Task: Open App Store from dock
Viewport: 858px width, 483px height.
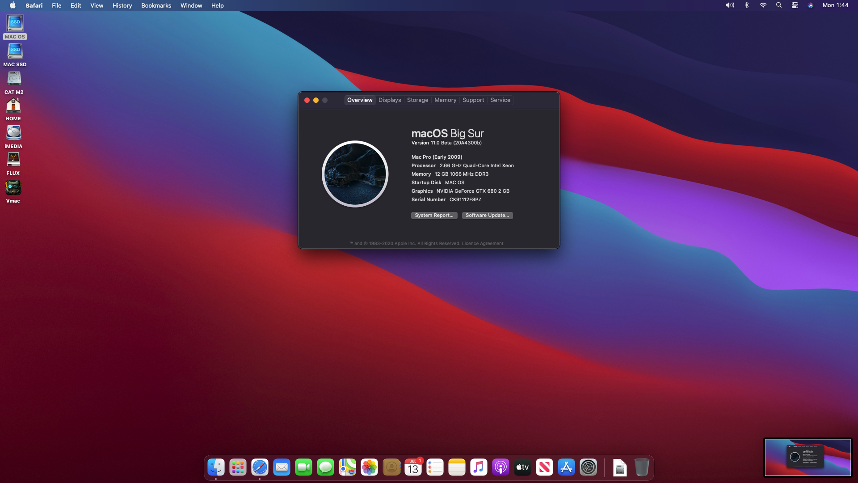Action: coord(566,467)
